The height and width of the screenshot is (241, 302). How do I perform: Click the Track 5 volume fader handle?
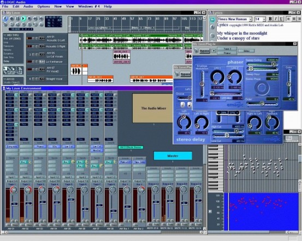[x=70, y=200]
